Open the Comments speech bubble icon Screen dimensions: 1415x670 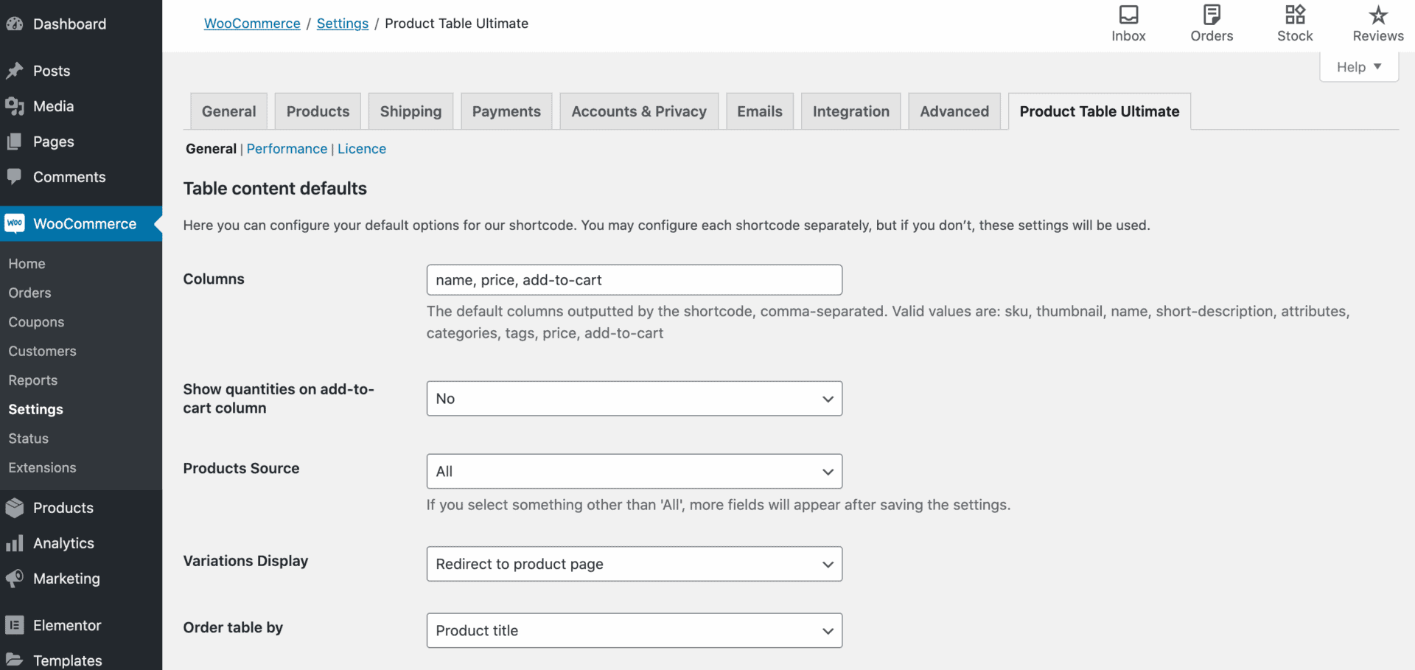(15, 177)
